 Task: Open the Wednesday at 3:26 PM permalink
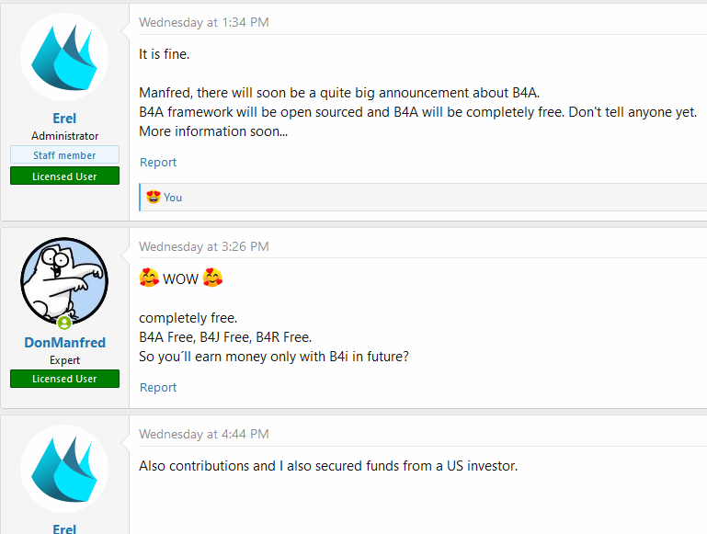pyautogui.click(x=203, y=246)
